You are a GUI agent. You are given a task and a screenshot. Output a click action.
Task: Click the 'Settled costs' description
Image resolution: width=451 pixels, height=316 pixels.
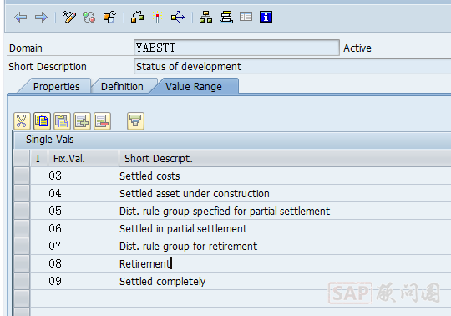(x=149, y=176)
